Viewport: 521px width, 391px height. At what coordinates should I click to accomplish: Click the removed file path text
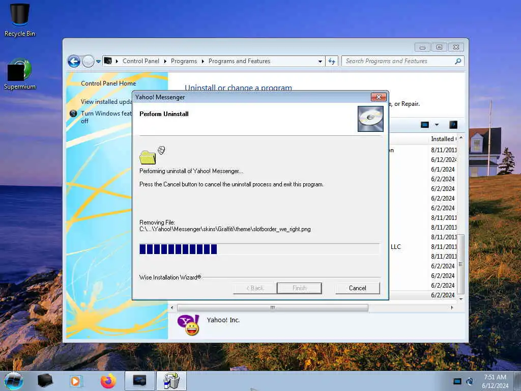(225, 229)
